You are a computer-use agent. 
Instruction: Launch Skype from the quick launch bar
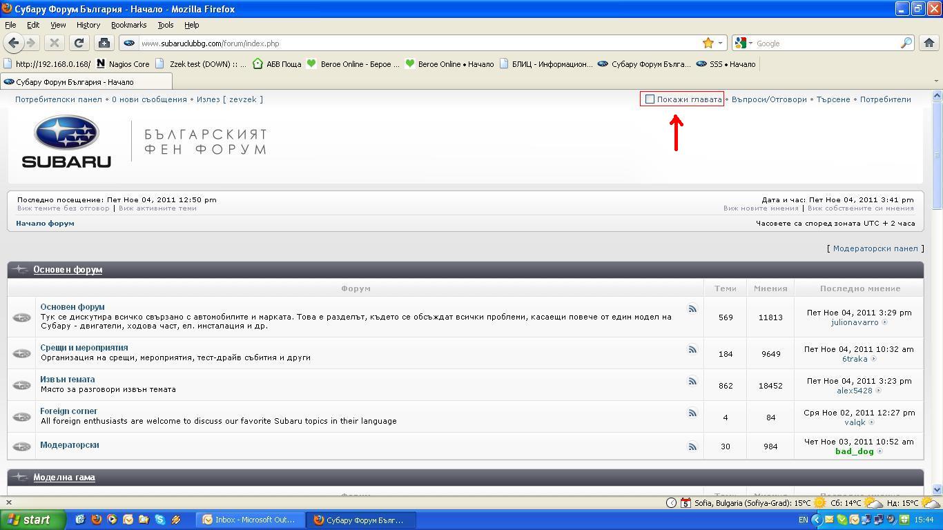(159, 520)
